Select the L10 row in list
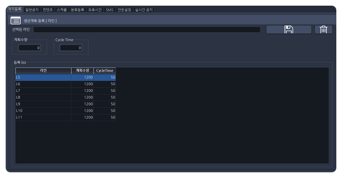 coord(66,110)
